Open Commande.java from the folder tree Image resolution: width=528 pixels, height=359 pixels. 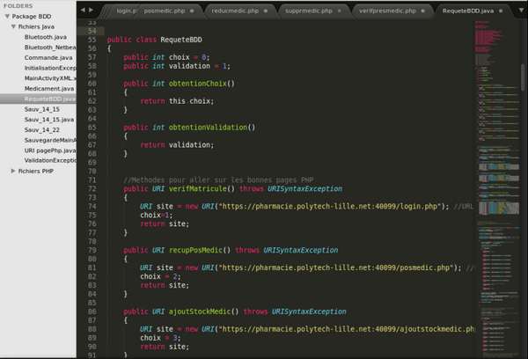click(49, 57)
